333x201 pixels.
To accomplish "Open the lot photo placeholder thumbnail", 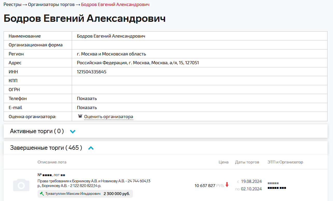I will pyautogui.click(x=21, y=185).
